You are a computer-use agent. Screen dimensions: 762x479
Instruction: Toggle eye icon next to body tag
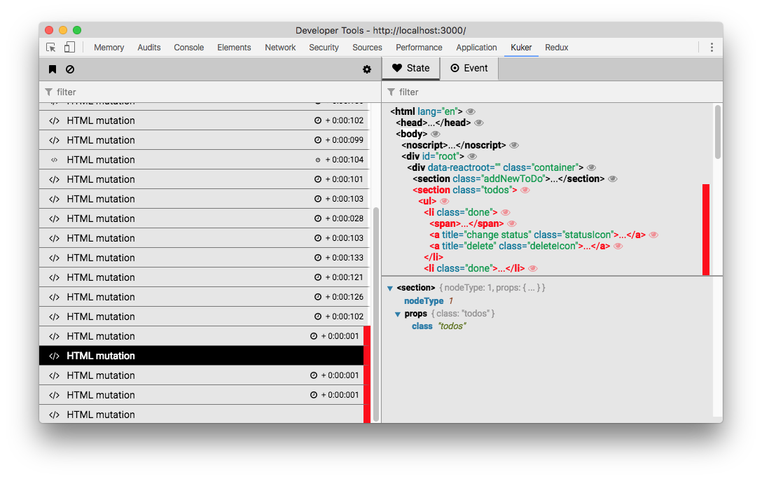[436, 134]
